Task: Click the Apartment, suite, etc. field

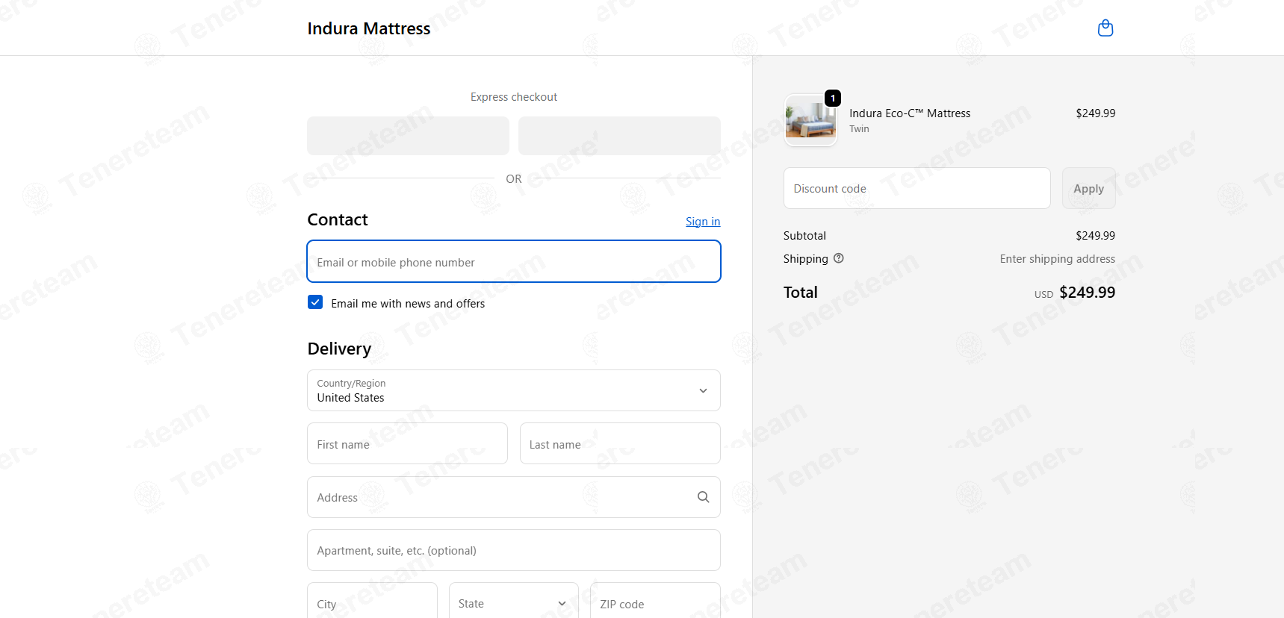Action: click(x=514, y=550)
